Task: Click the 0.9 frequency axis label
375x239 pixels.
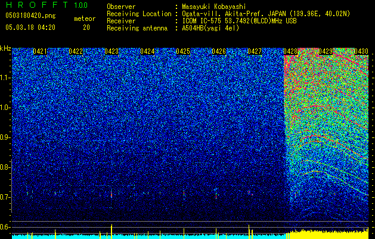Action: point(5,137)
